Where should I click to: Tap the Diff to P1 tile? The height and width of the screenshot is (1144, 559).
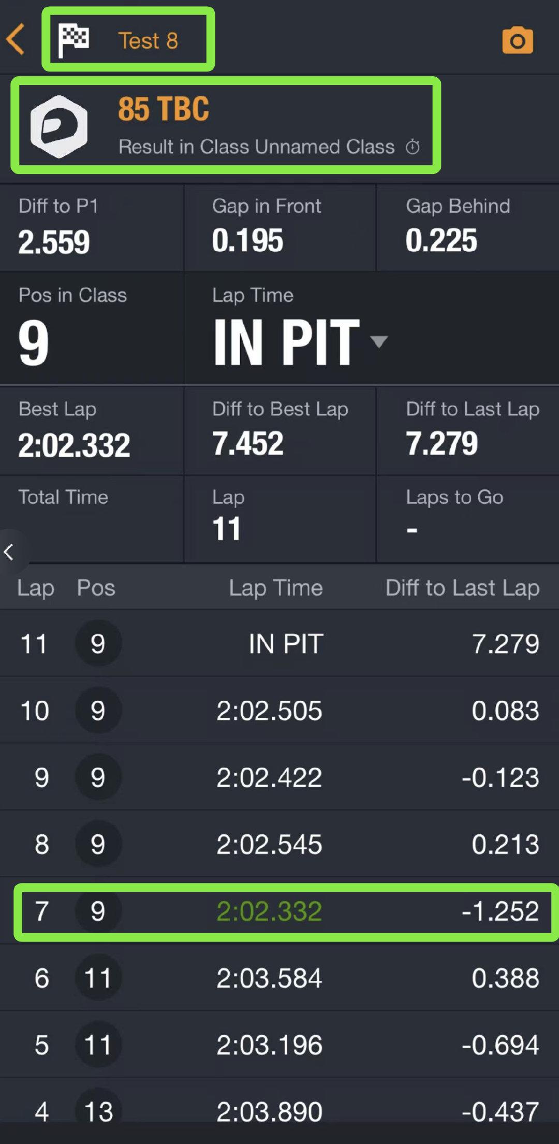pyautogui.click(x=92, y=228)
